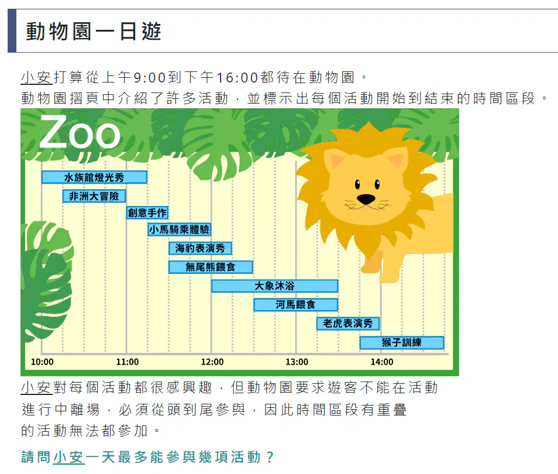Click the line 的活動無法都參加
The height and width of the screenshot is (474, 558).
point(91,431)
